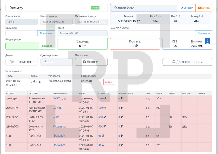Click the red Возврат refund button
The width and height of the screenshot is (218, 154).
(109, 82)
